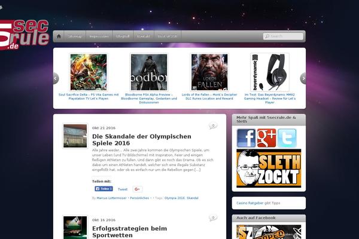Open the Soul Sacrifice Delta cover thumbnail
Image resolution: width=359 pixels, height=239 pixels.
coord(89,72)
